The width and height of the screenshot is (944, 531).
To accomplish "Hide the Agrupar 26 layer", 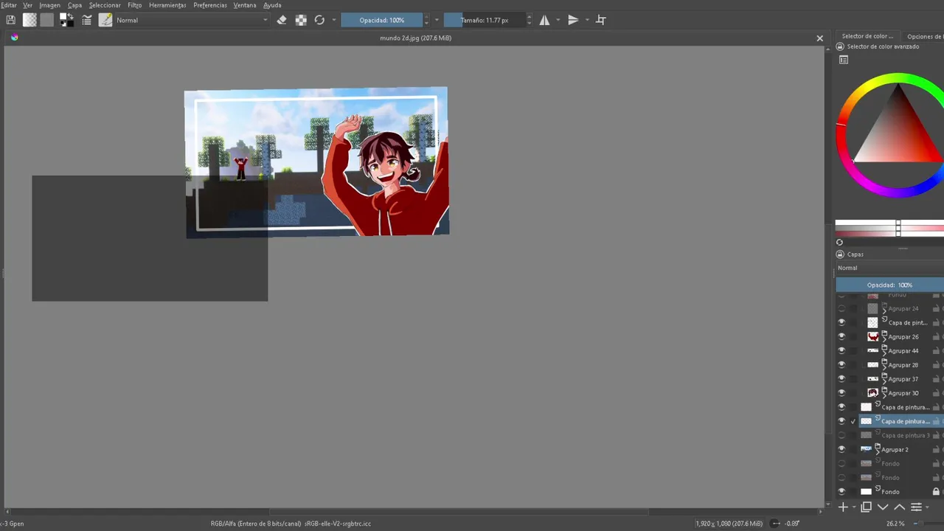I will pyautogui.click(x=841, y=337).
